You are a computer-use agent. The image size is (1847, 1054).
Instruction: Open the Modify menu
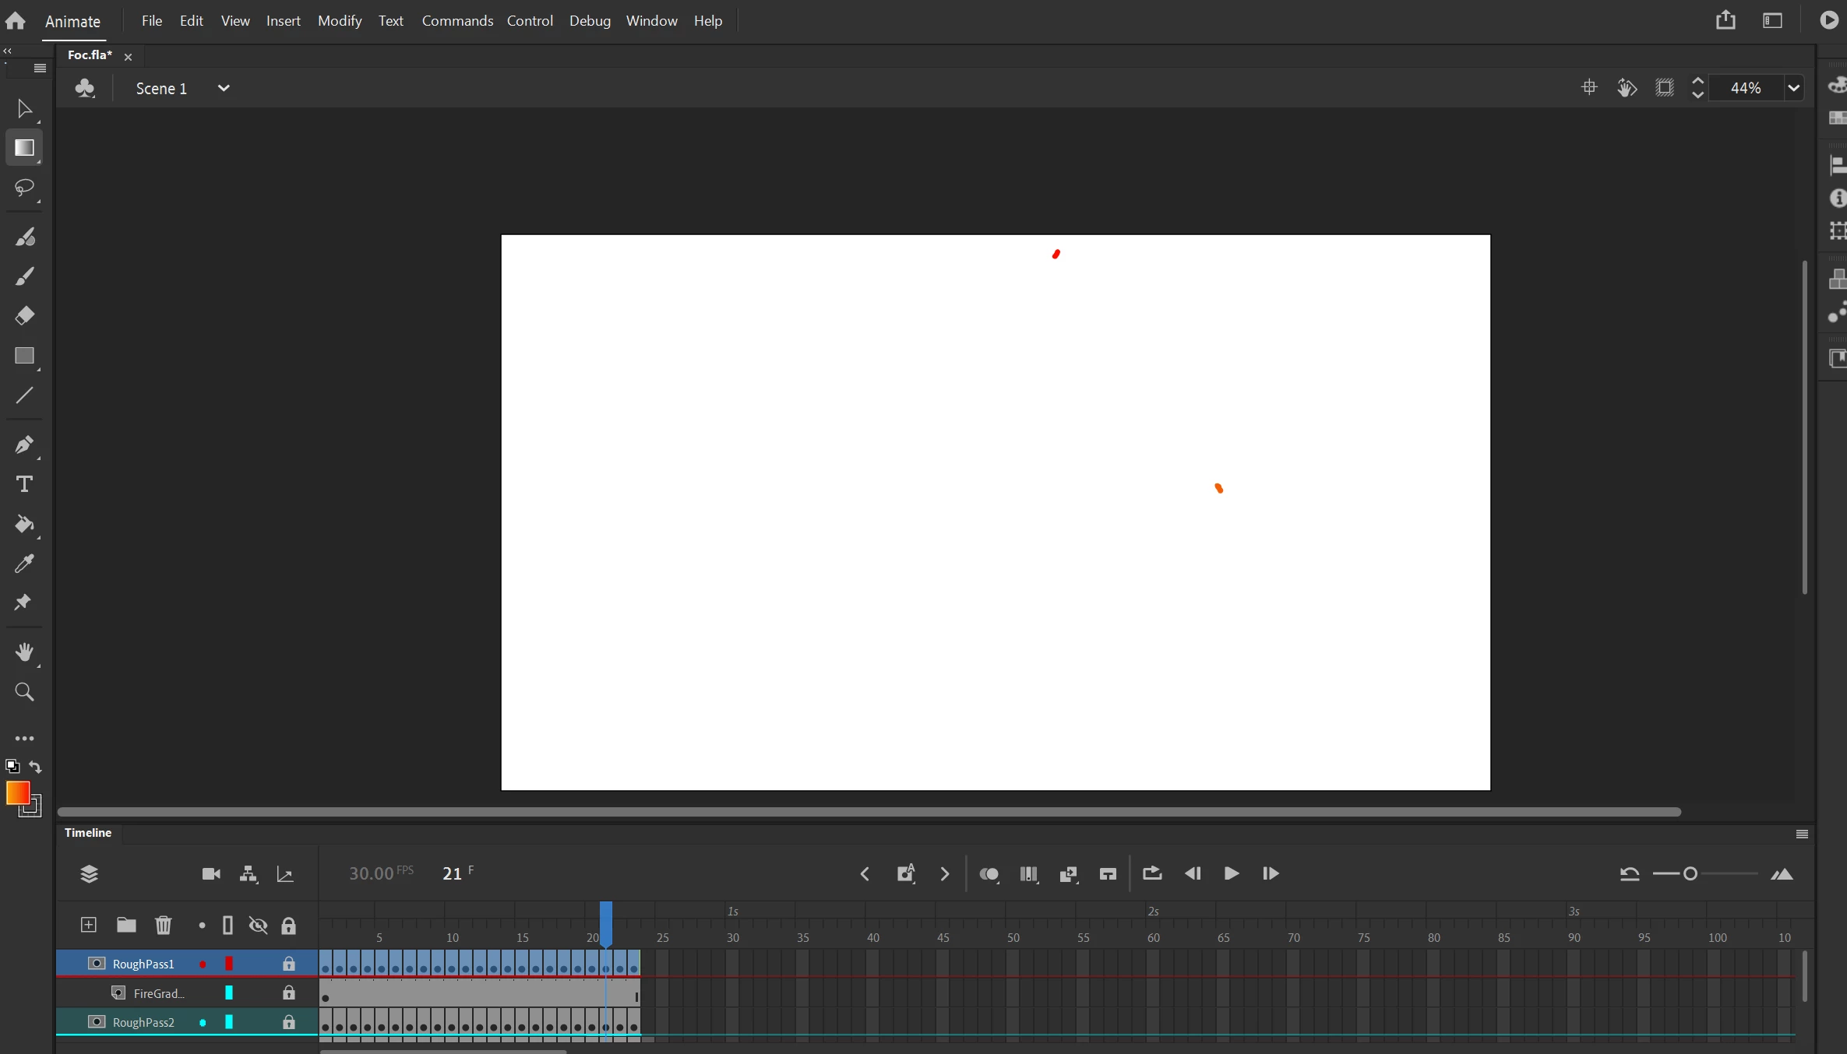pyautogui.click(x=340, y=21)
